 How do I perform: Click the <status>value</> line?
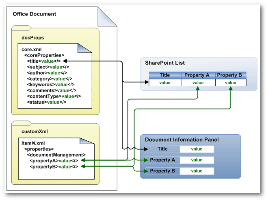click(47, 102)
